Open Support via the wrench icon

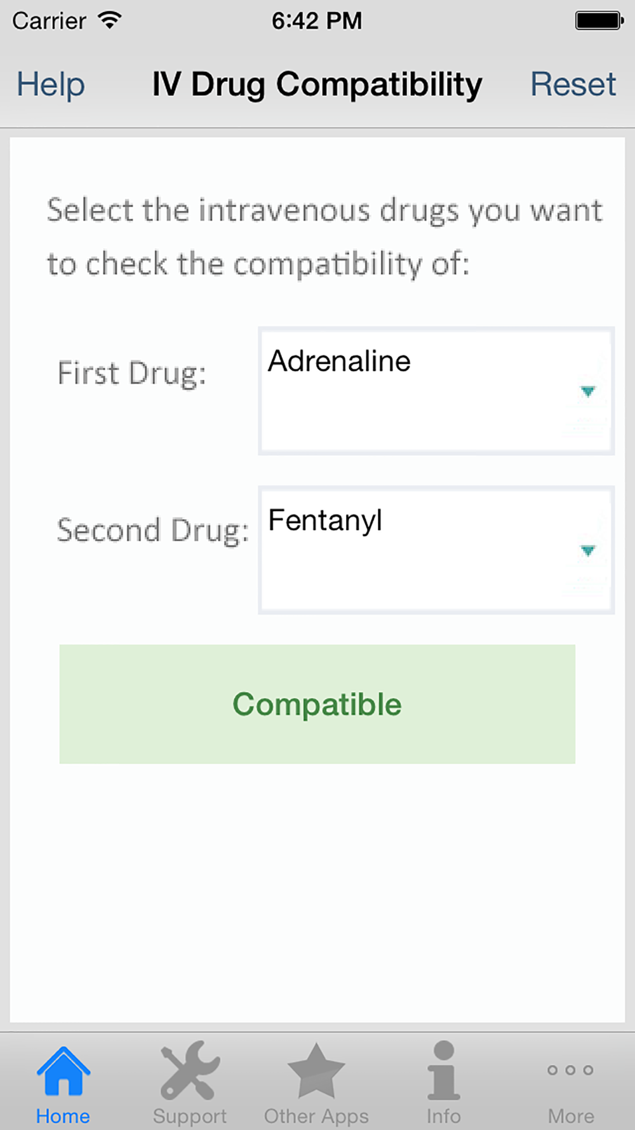tap(190, 1070)
